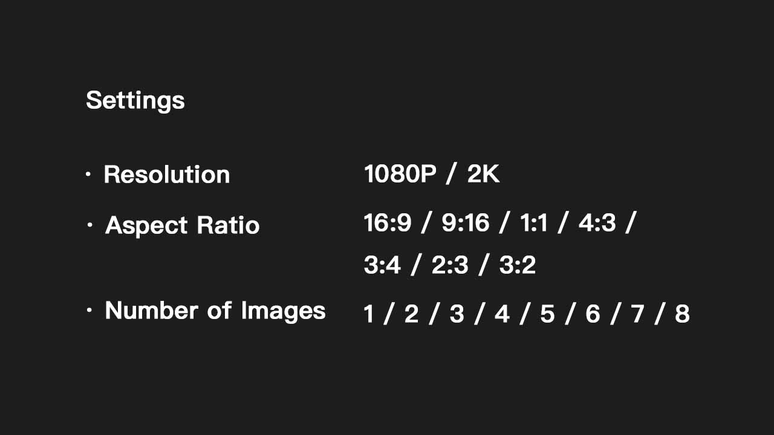The image size is (774, 435).
Task: Select 8 for number of images
Action: click(x=682, y=314)
